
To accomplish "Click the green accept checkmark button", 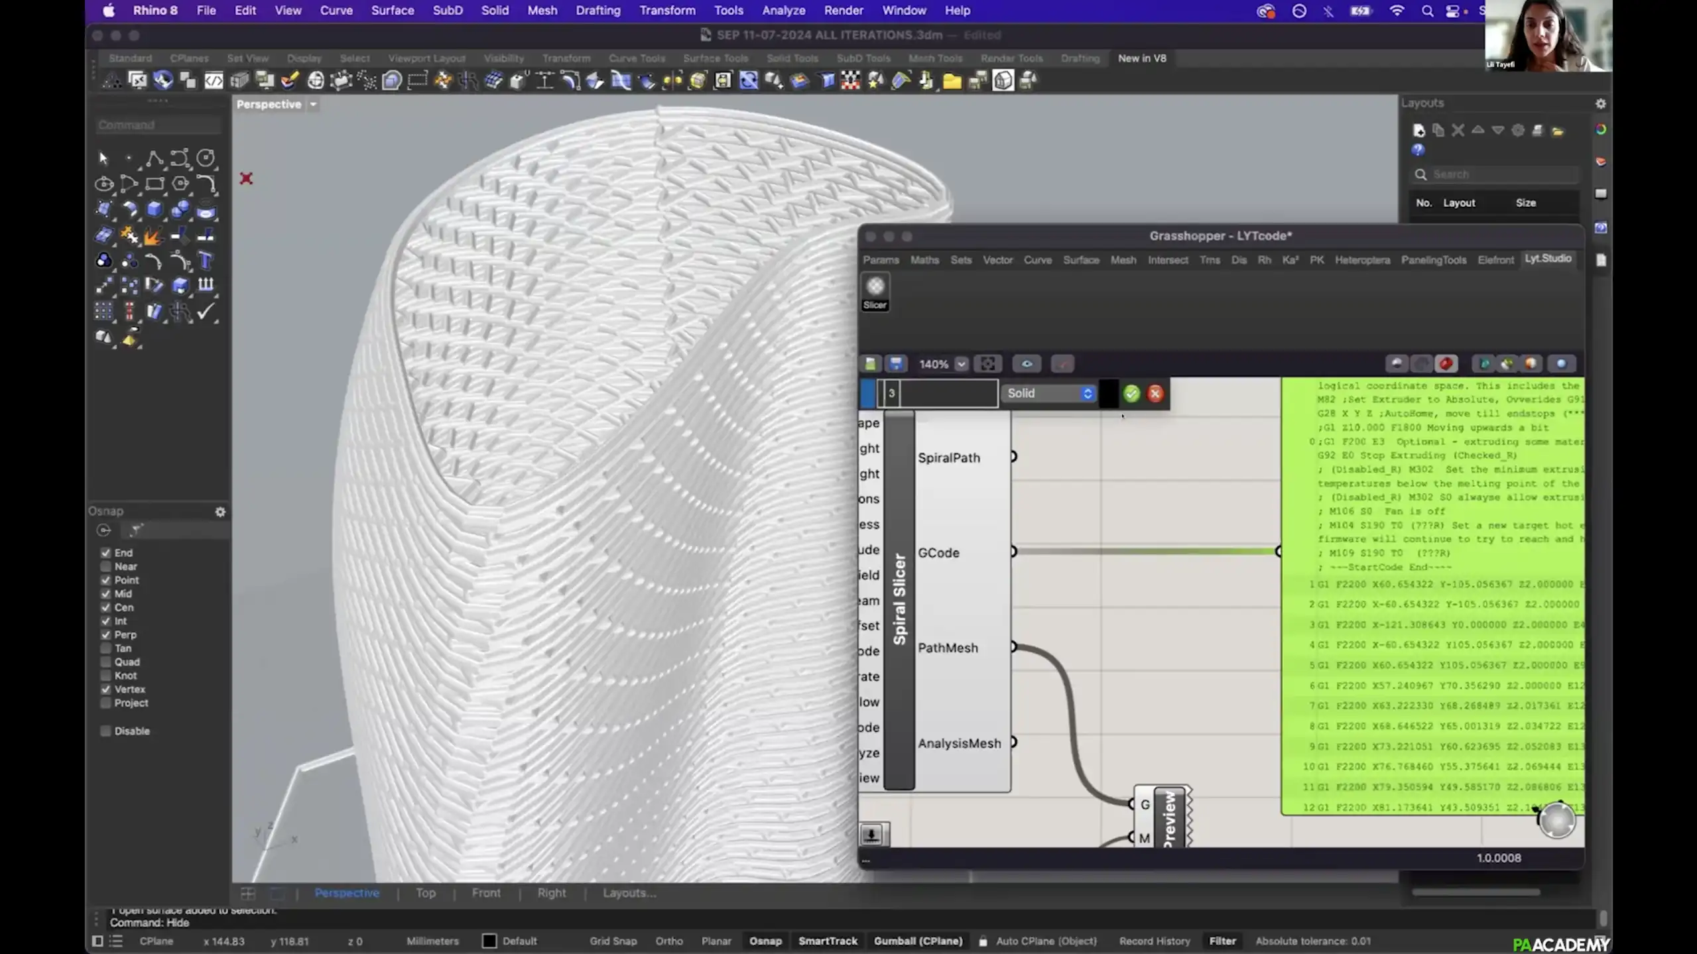I will pos(1131,394).
